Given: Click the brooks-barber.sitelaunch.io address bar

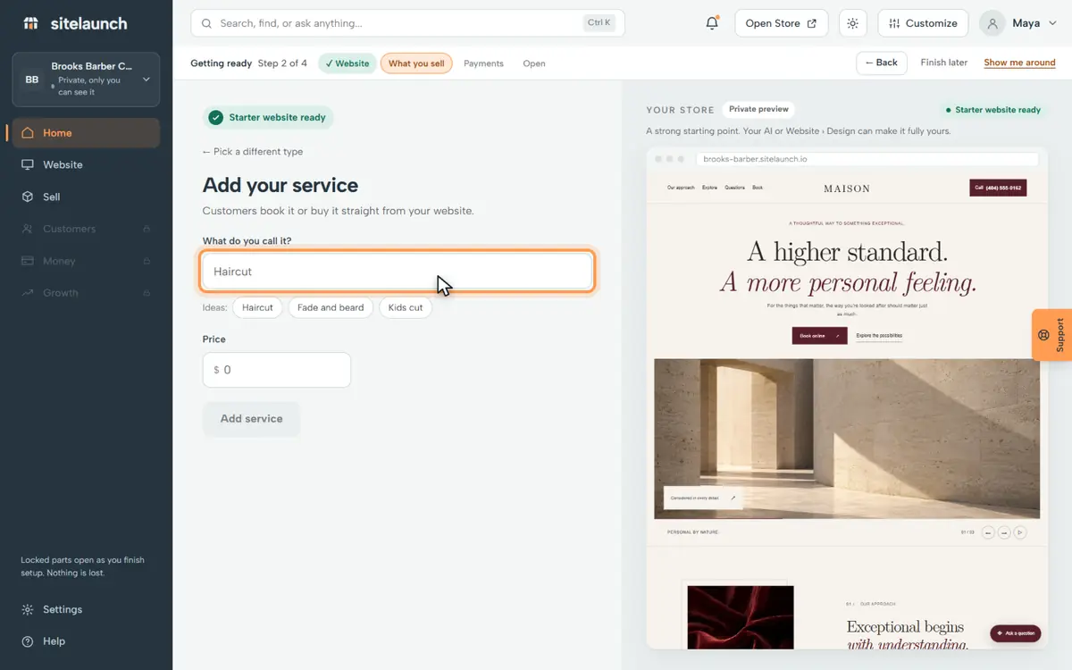Looking at the screenshot, I should point(867,159).
